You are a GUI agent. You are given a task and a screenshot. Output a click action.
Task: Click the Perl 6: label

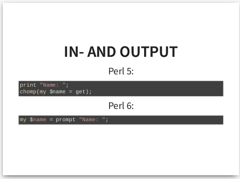click(121, 106)
